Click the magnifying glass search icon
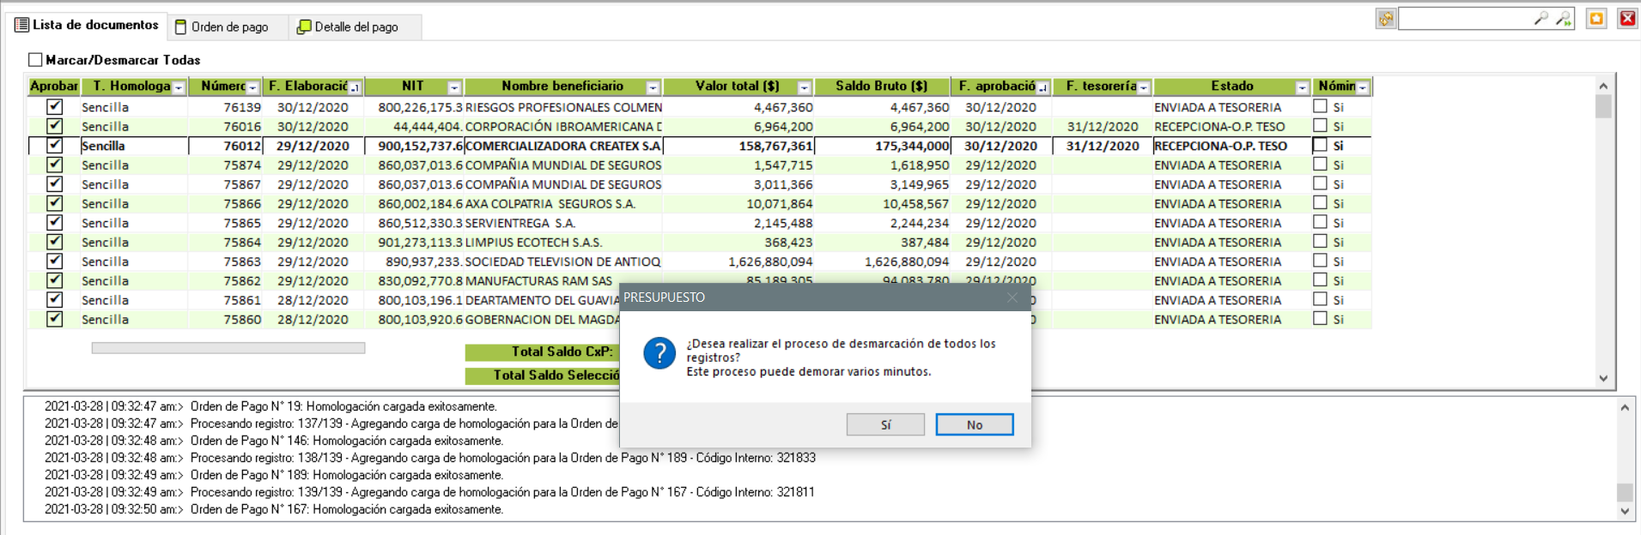The width and height of the screenshot is (1641, 535). pyautogui.click(x=1541, y=18)
